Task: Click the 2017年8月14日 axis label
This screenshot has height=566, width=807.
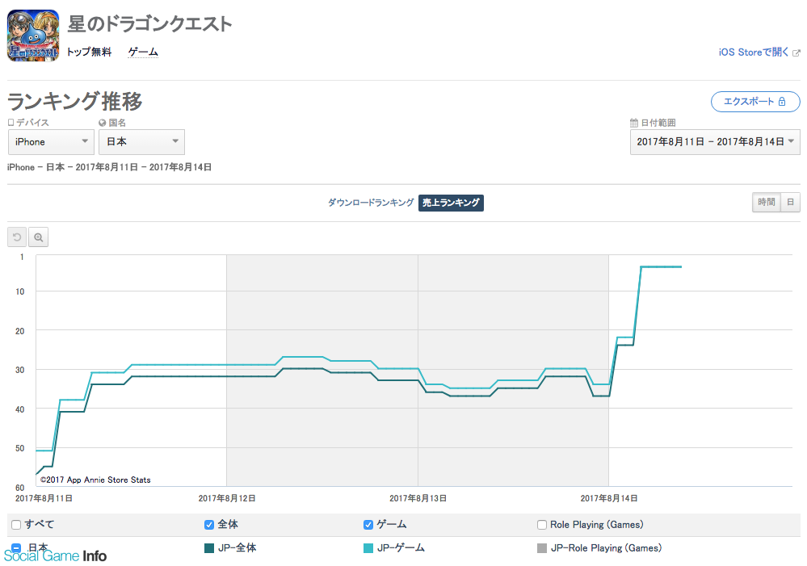Action: 609,498
